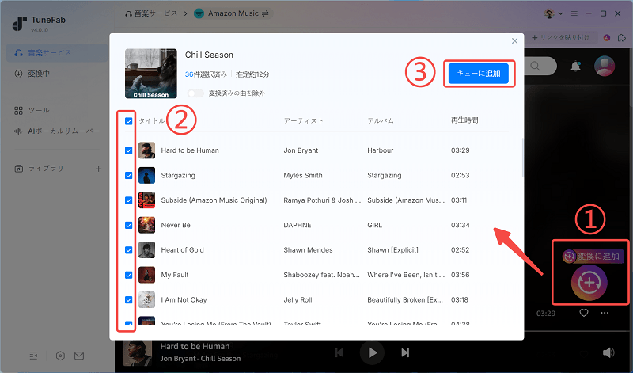Click Never Be track artwork

tap(147, 225)
